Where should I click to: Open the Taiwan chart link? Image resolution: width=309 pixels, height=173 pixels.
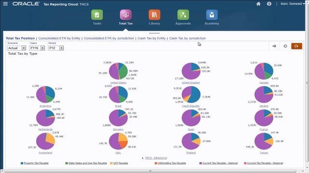[264, 153]
